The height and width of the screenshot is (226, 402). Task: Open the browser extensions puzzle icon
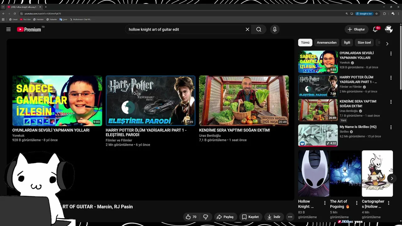click(384, 13)
